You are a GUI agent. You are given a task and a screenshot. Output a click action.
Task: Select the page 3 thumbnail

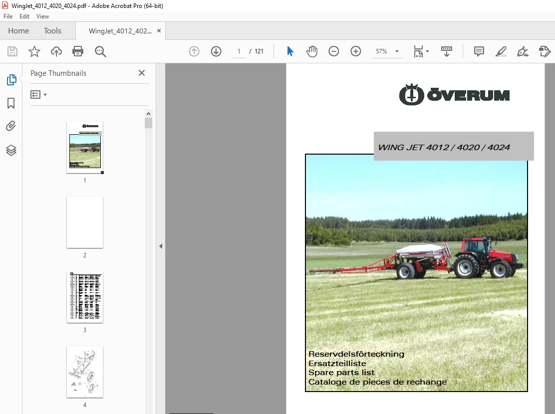[x=85, y=297]
